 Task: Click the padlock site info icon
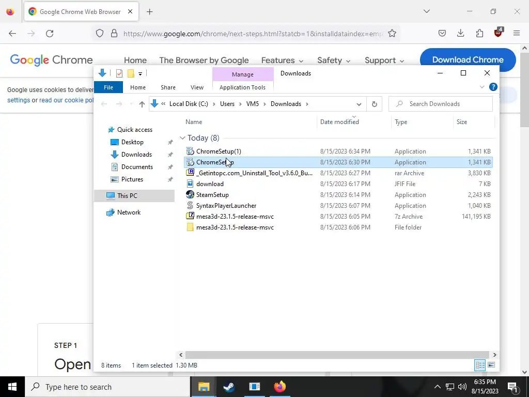(114, 34)
